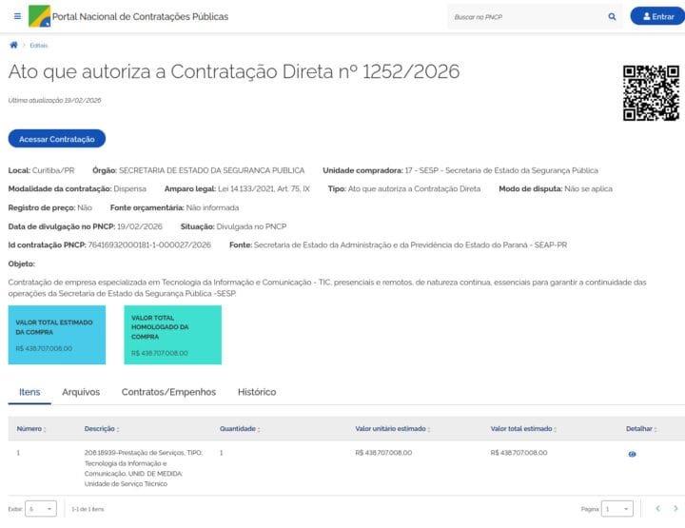Click the search magnifier icon
685x528 pixels.
pos(612,16)
